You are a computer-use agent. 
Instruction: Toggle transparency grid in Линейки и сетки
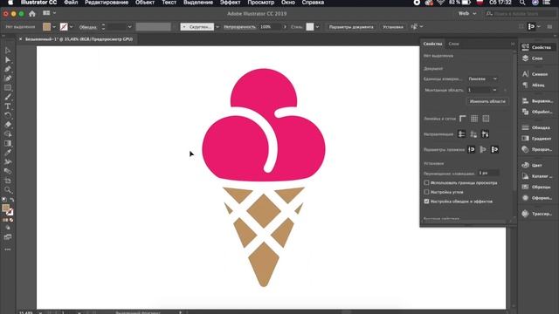[x=486, y=119]
